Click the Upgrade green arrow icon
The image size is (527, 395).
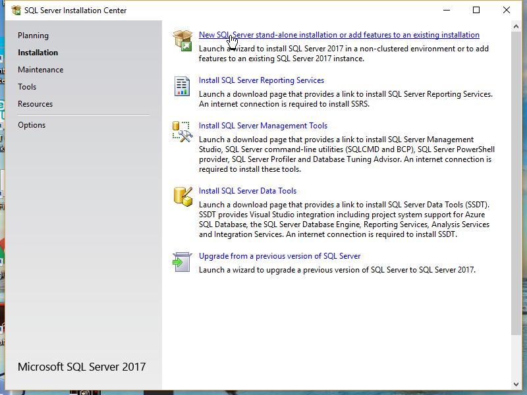182,262
